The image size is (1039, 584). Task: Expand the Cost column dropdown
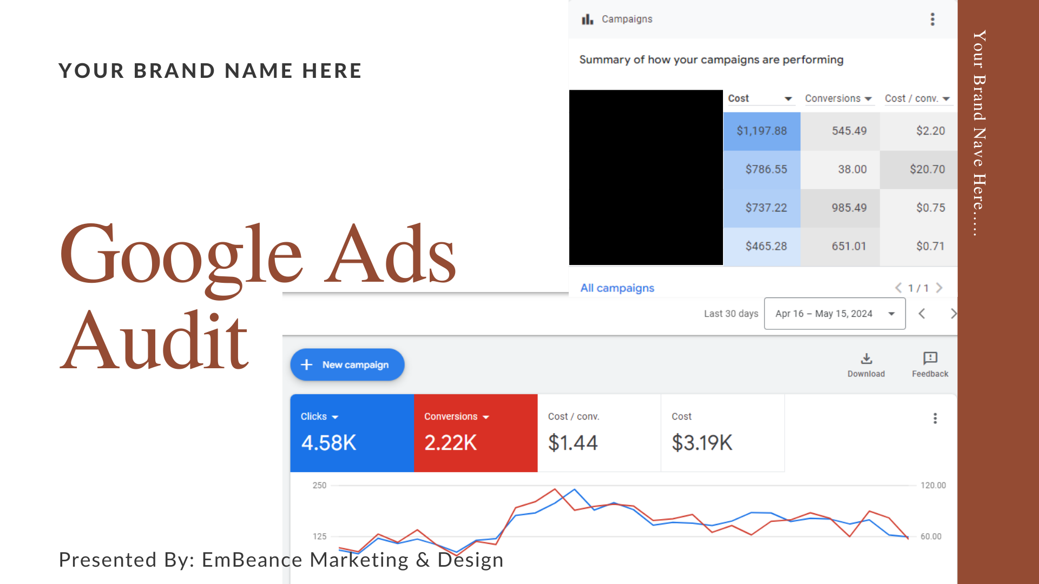[x=788, y=99]
